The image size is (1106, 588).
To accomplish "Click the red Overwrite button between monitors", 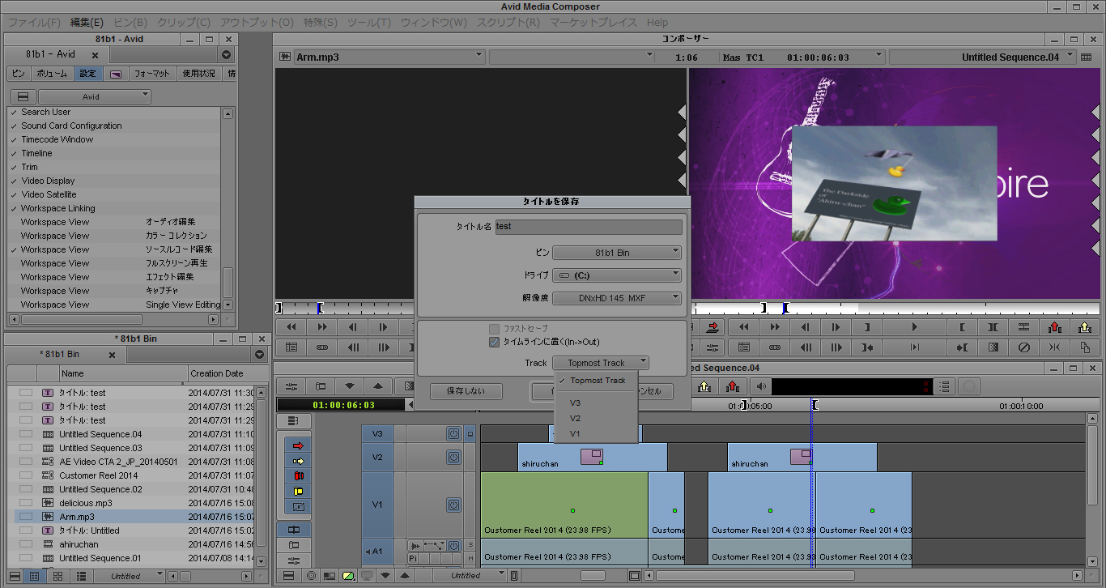I will [713, 327].
